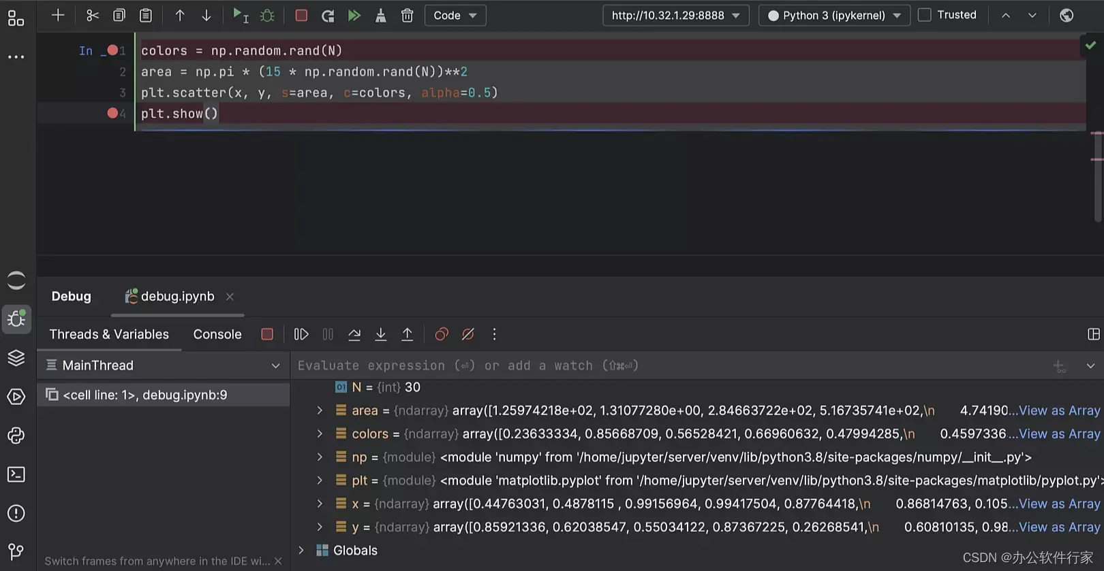Expand the x ndarray variable

pyautogui.click(x=320, y=504)
